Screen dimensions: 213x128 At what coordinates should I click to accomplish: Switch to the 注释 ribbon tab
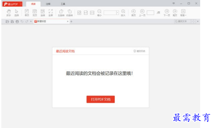pos(48,4)
